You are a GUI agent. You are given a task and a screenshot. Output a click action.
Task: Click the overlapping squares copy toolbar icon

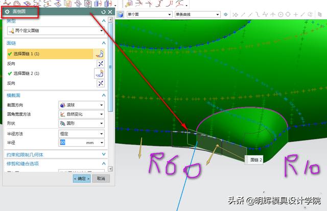88,3
